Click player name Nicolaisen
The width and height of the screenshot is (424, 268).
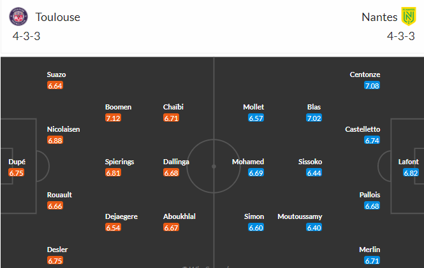(x=64, y=129)
